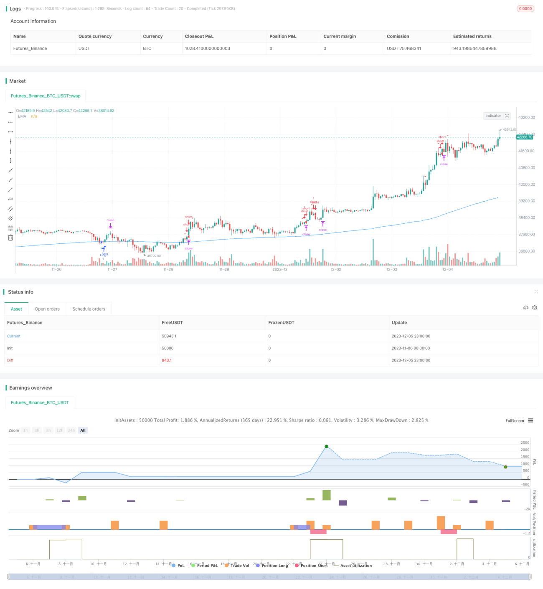
Task: Switch to the Futures_Binance_BTC_USDT:swap market tab
Action: click(46, 96)
